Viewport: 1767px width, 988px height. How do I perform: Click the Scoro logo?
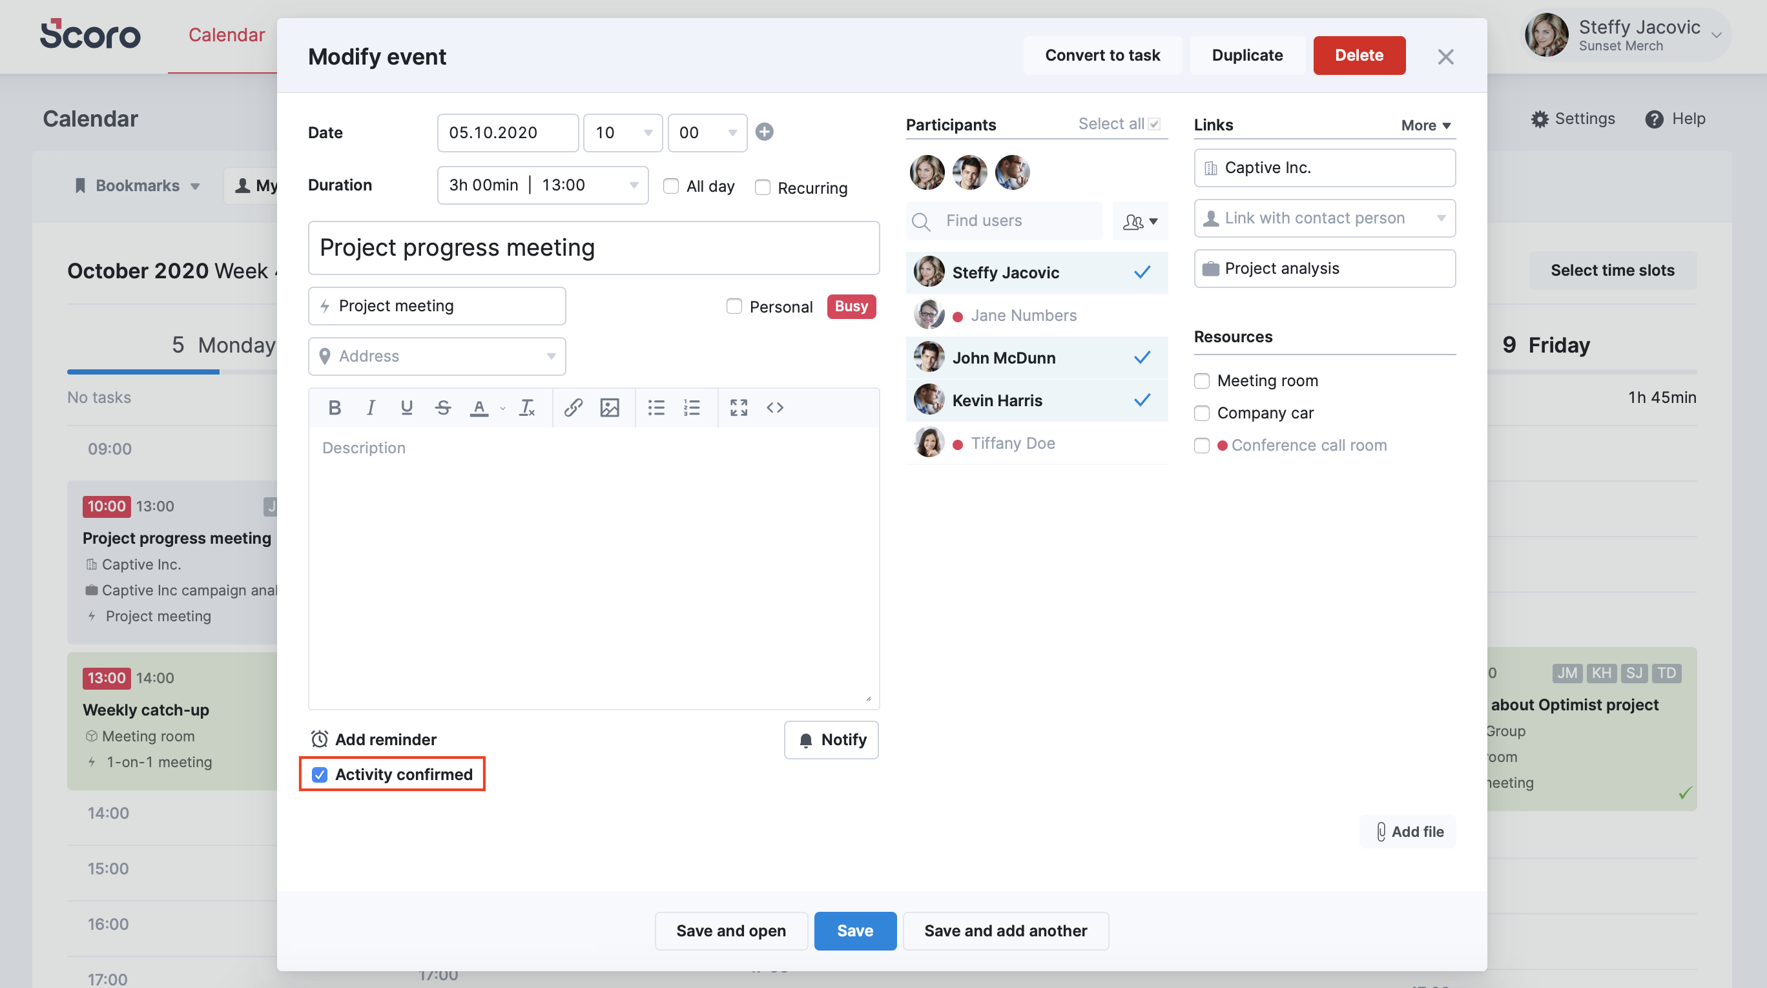[90, 34]
